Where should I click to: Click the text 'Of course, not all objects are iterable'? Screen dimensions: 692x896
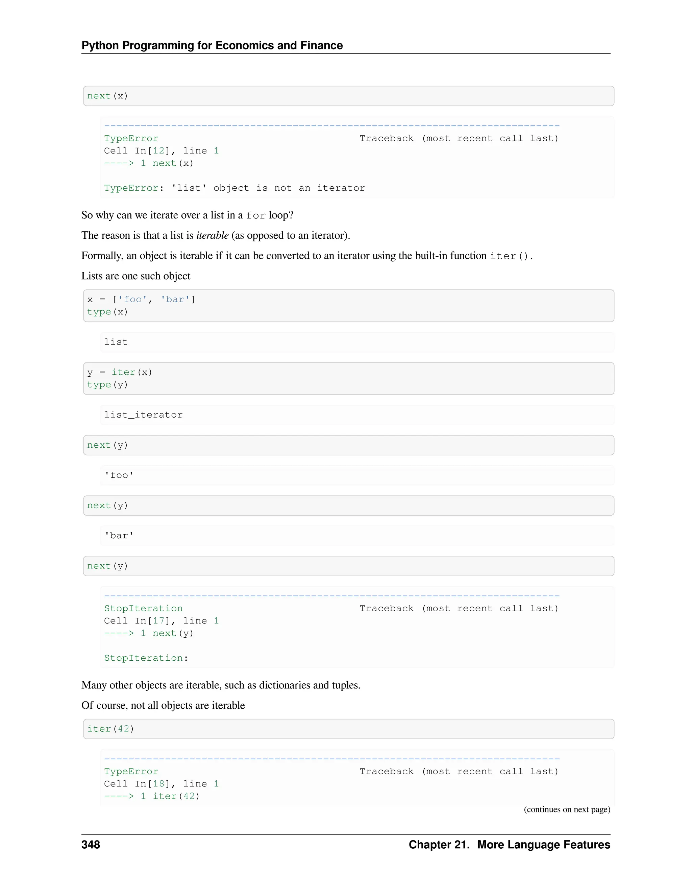coord(163,705)
